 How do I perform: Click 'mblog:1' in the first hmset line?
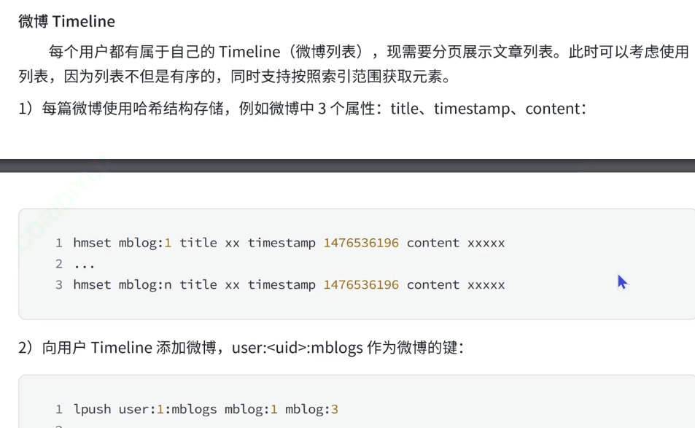coord(145,243)
